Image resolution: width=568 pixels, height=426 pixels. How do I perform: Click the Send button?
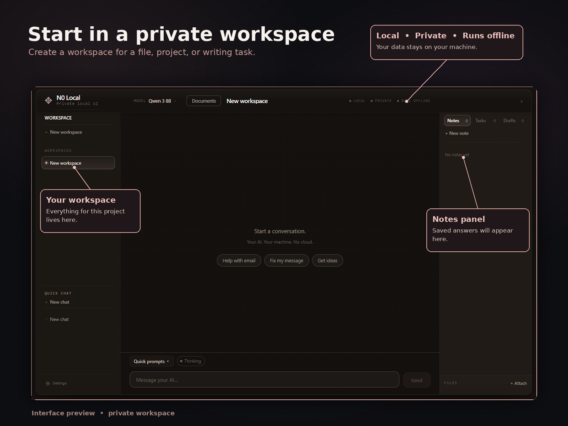coord(417,380)
